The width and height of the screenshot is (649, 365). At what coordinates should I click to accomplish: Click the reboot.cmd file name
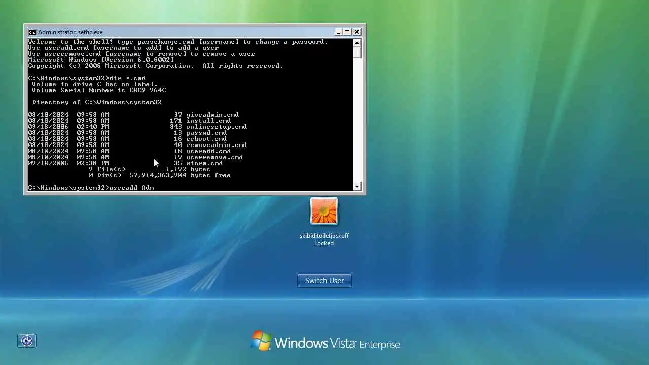[206, 139]
